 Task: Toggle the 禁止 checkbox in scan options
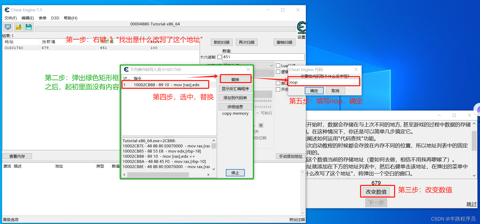click(278, 83)
